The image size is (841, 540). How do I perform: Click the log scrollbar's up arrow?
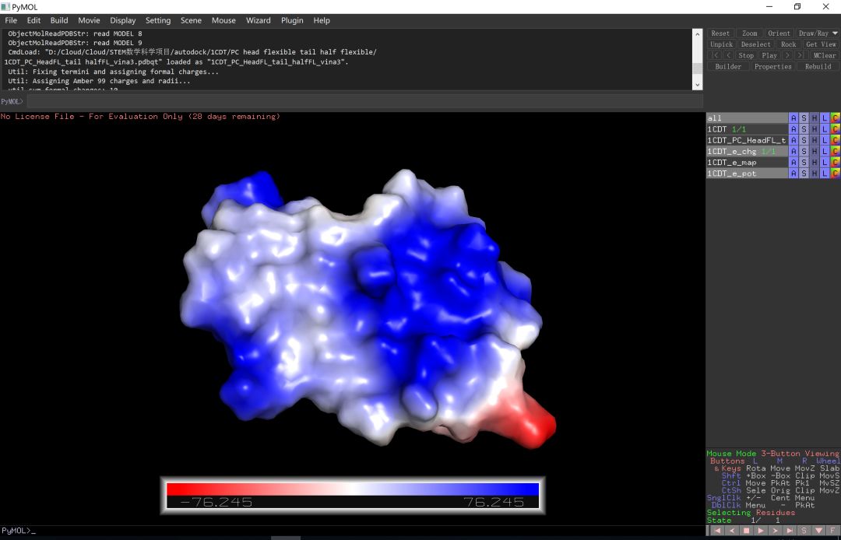(x=697, y=33)
